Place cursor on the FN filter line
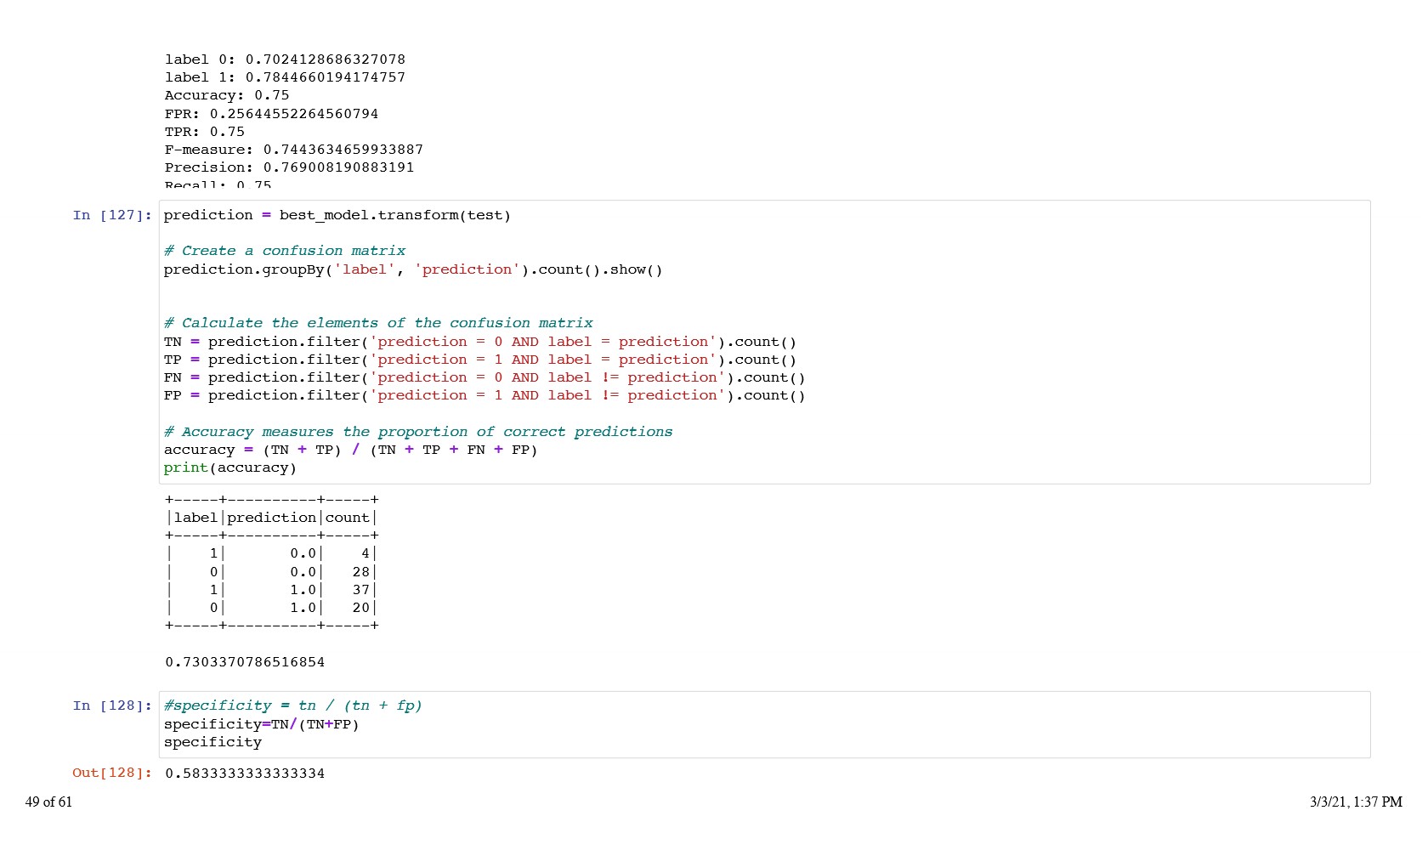 (x=484, y=377)
